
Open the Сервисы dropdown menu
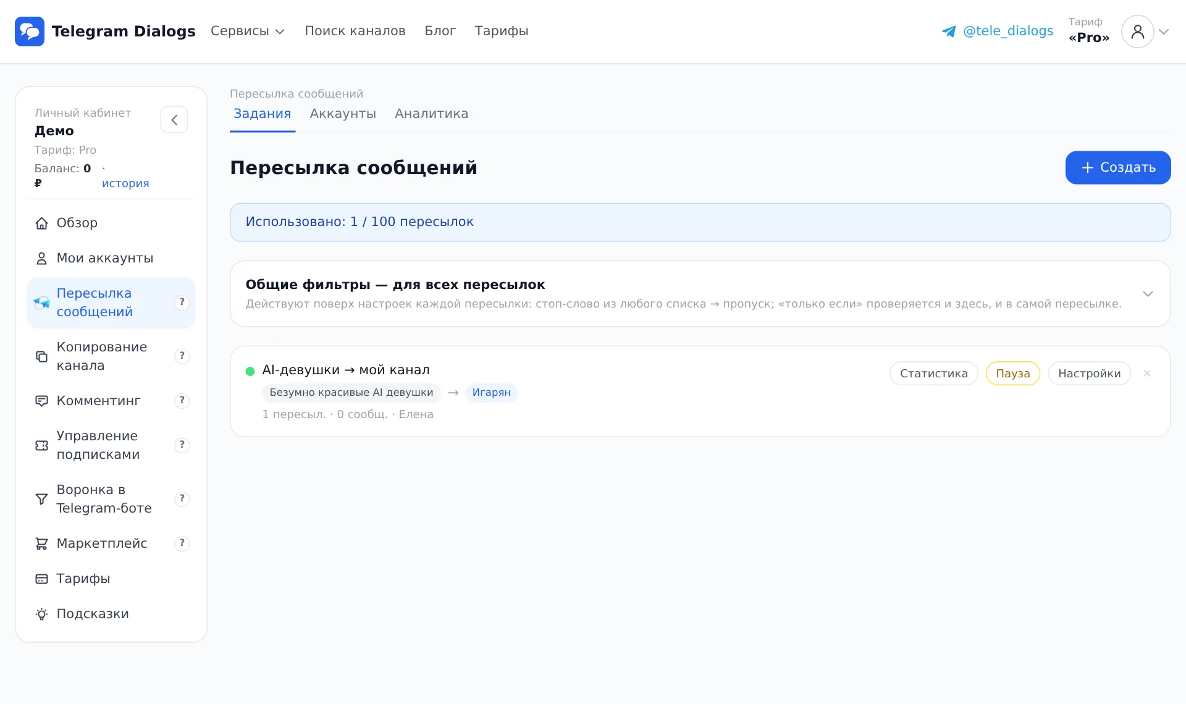[247, 31]
